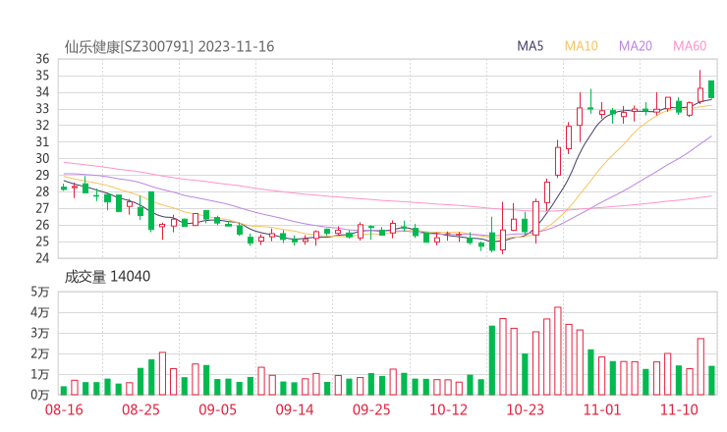This screenshot has height=432, width=727.
Task: Select the 11-01 date axis label
Action: pos(601,409)
